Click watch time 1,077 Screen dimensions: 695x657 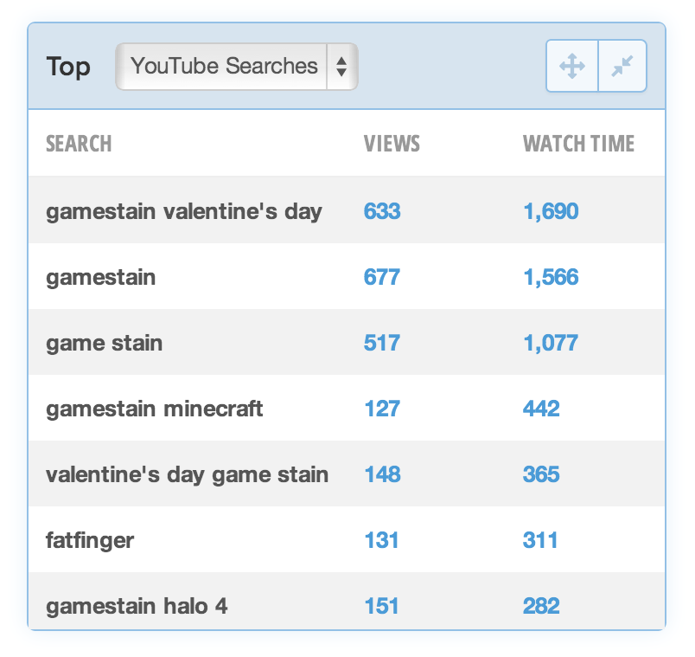pyautogui.click(x=551, y=342)
